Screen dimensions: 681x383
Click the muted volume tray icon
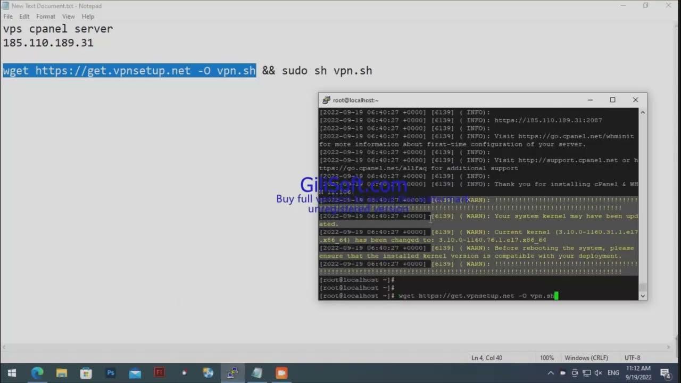(x=598, y=373)
